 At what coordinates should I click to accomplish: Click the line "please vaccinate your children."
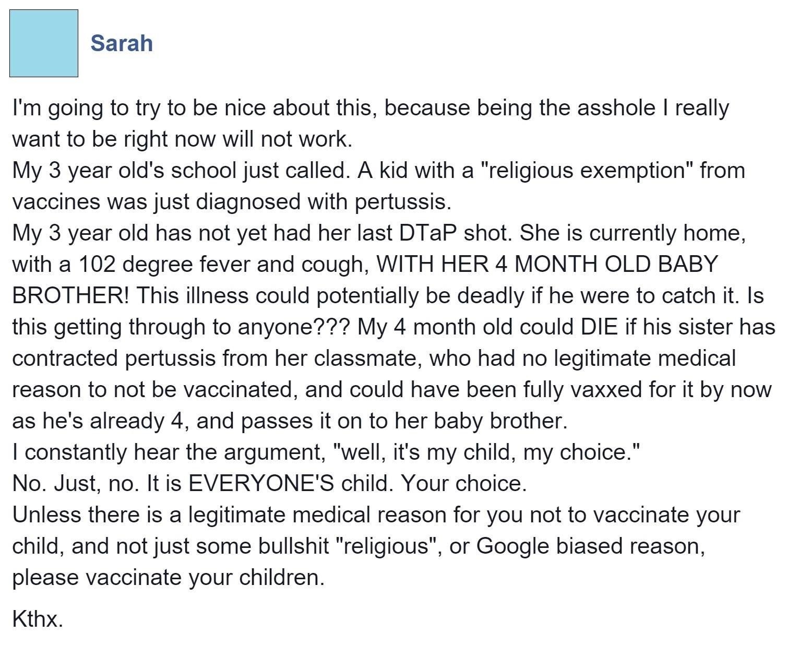point(168,578)
